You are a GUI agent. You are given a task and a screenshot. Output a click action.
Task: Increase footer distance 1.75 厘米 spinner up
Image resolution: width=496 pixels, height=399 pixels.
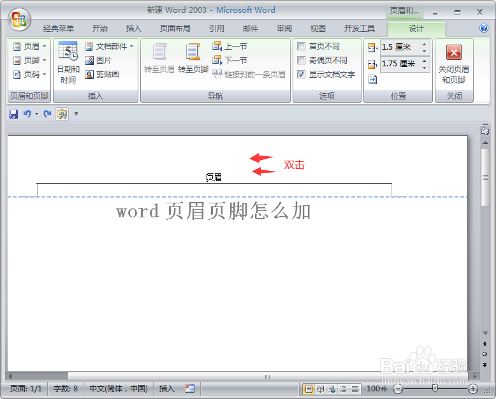[425, 61]
